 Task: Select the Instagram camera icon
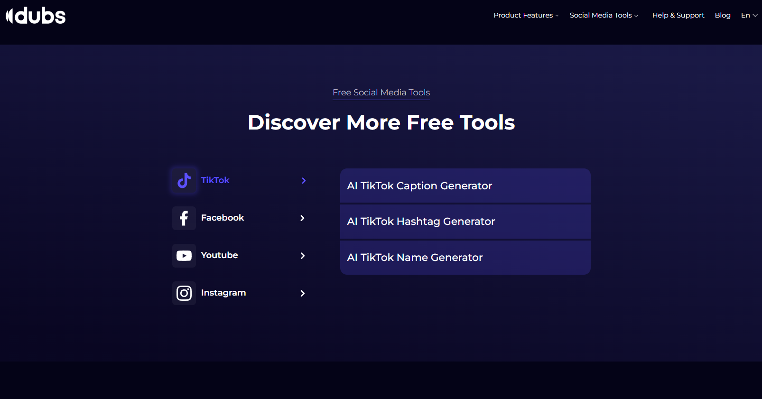pyautogui.click(x=184, y=293)
